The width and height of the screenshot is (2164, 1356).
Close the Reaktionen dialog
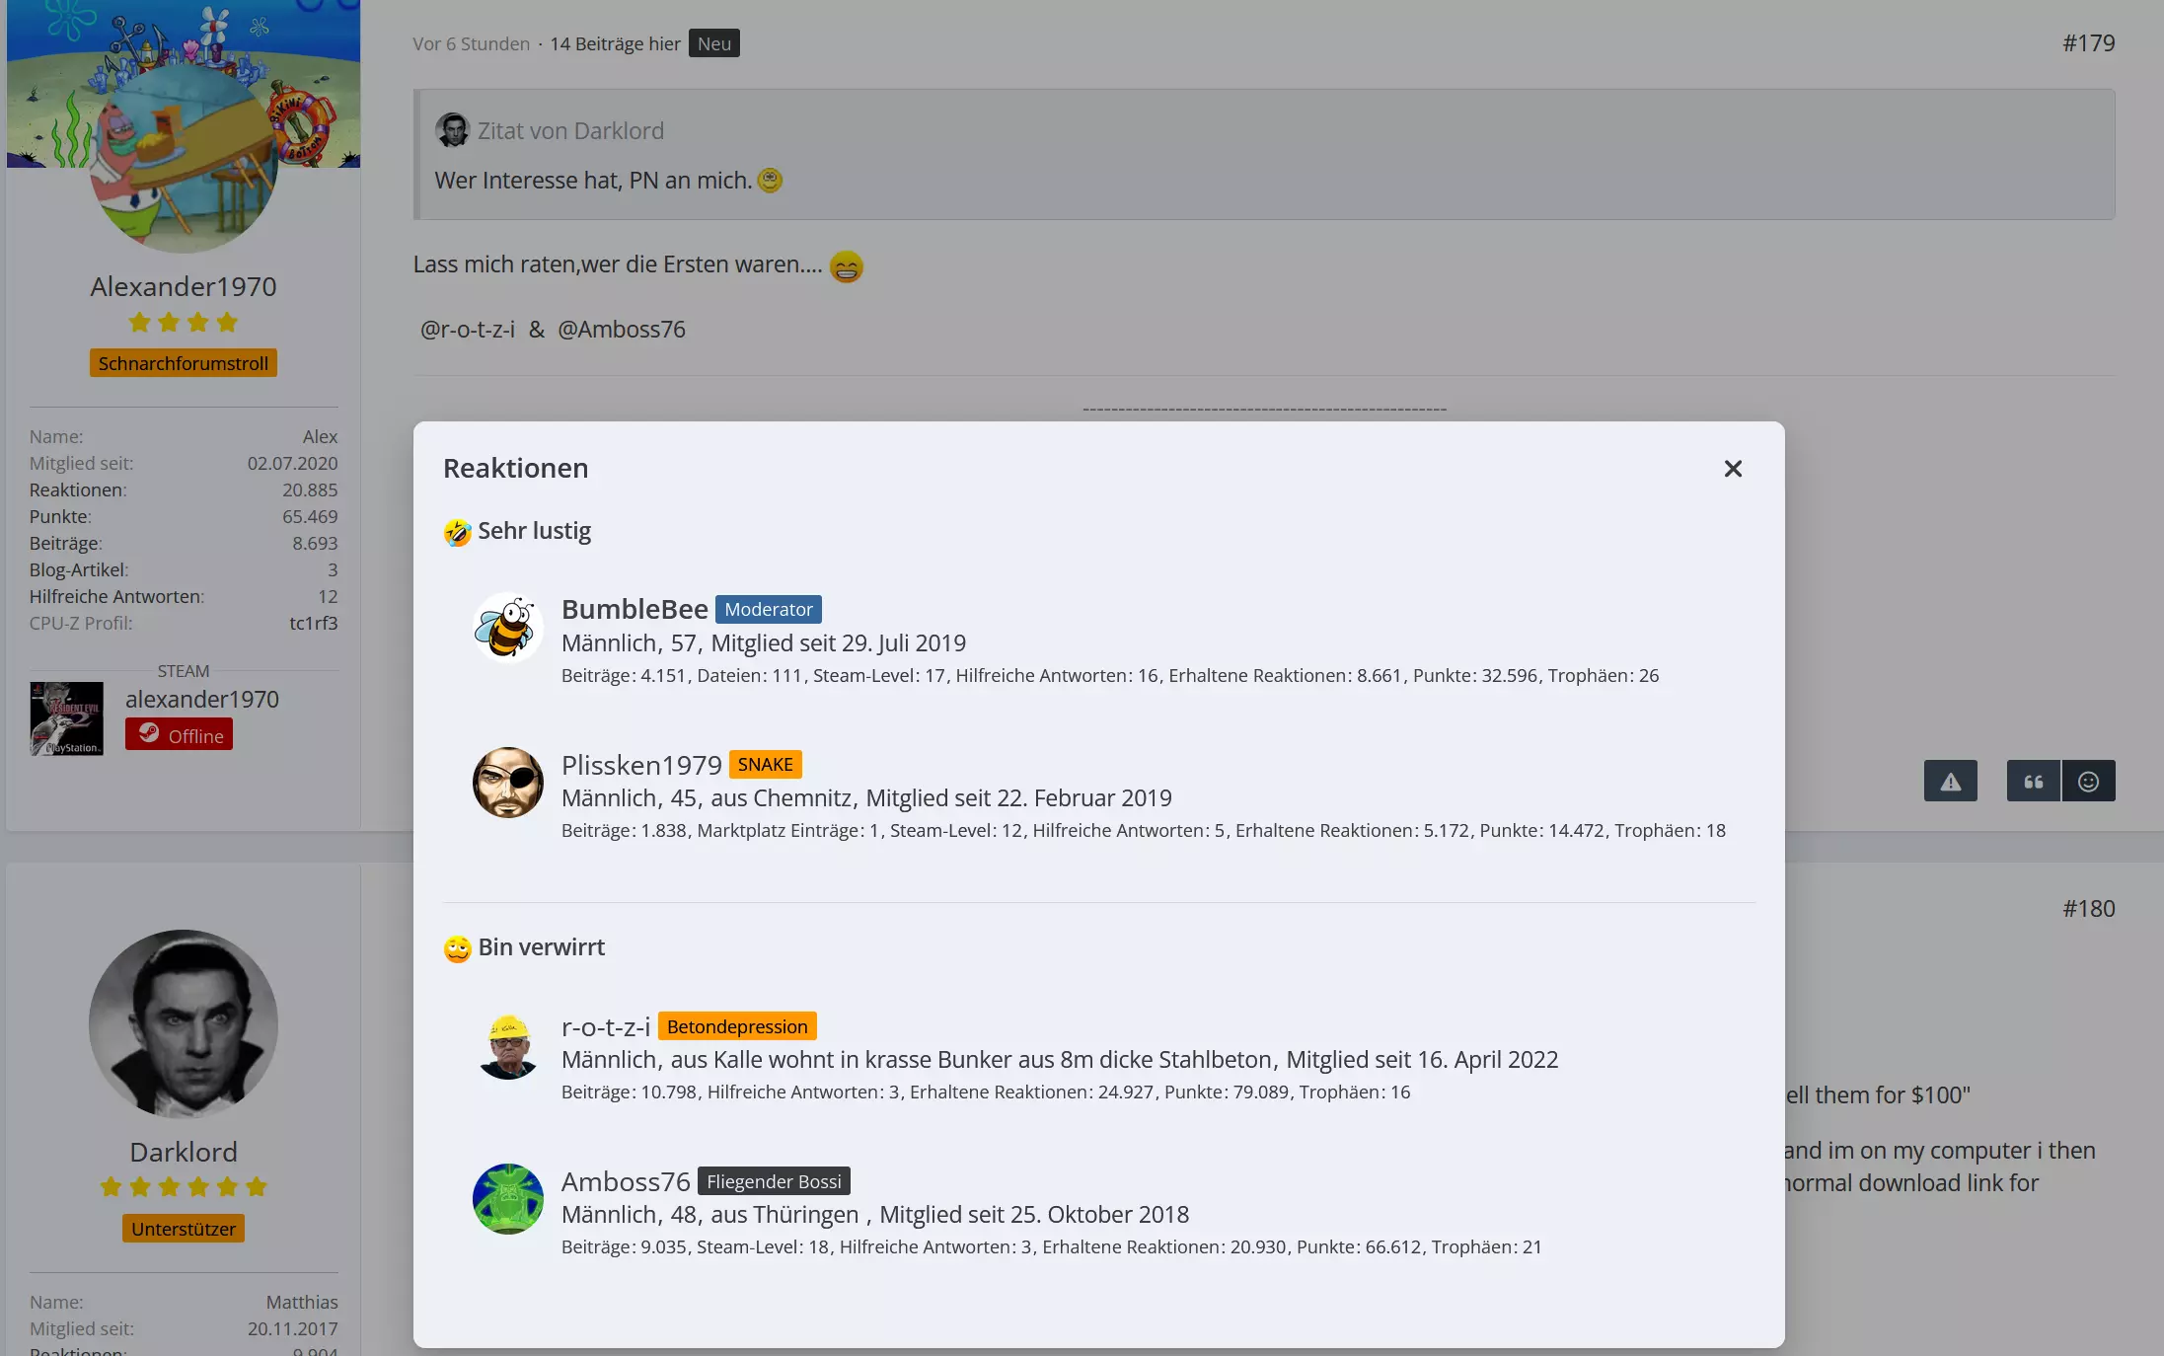point(1733,469)
